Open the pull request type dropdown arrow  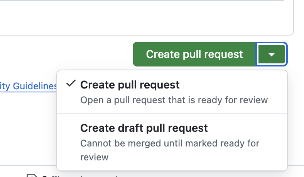pyautogui.click(x=272, y=54)
